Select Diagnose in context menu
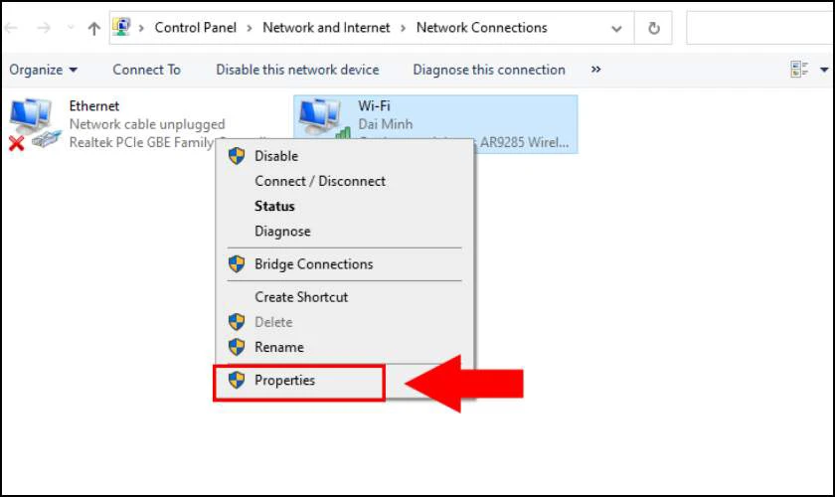The image size is (835, 497). pos(345,232)
